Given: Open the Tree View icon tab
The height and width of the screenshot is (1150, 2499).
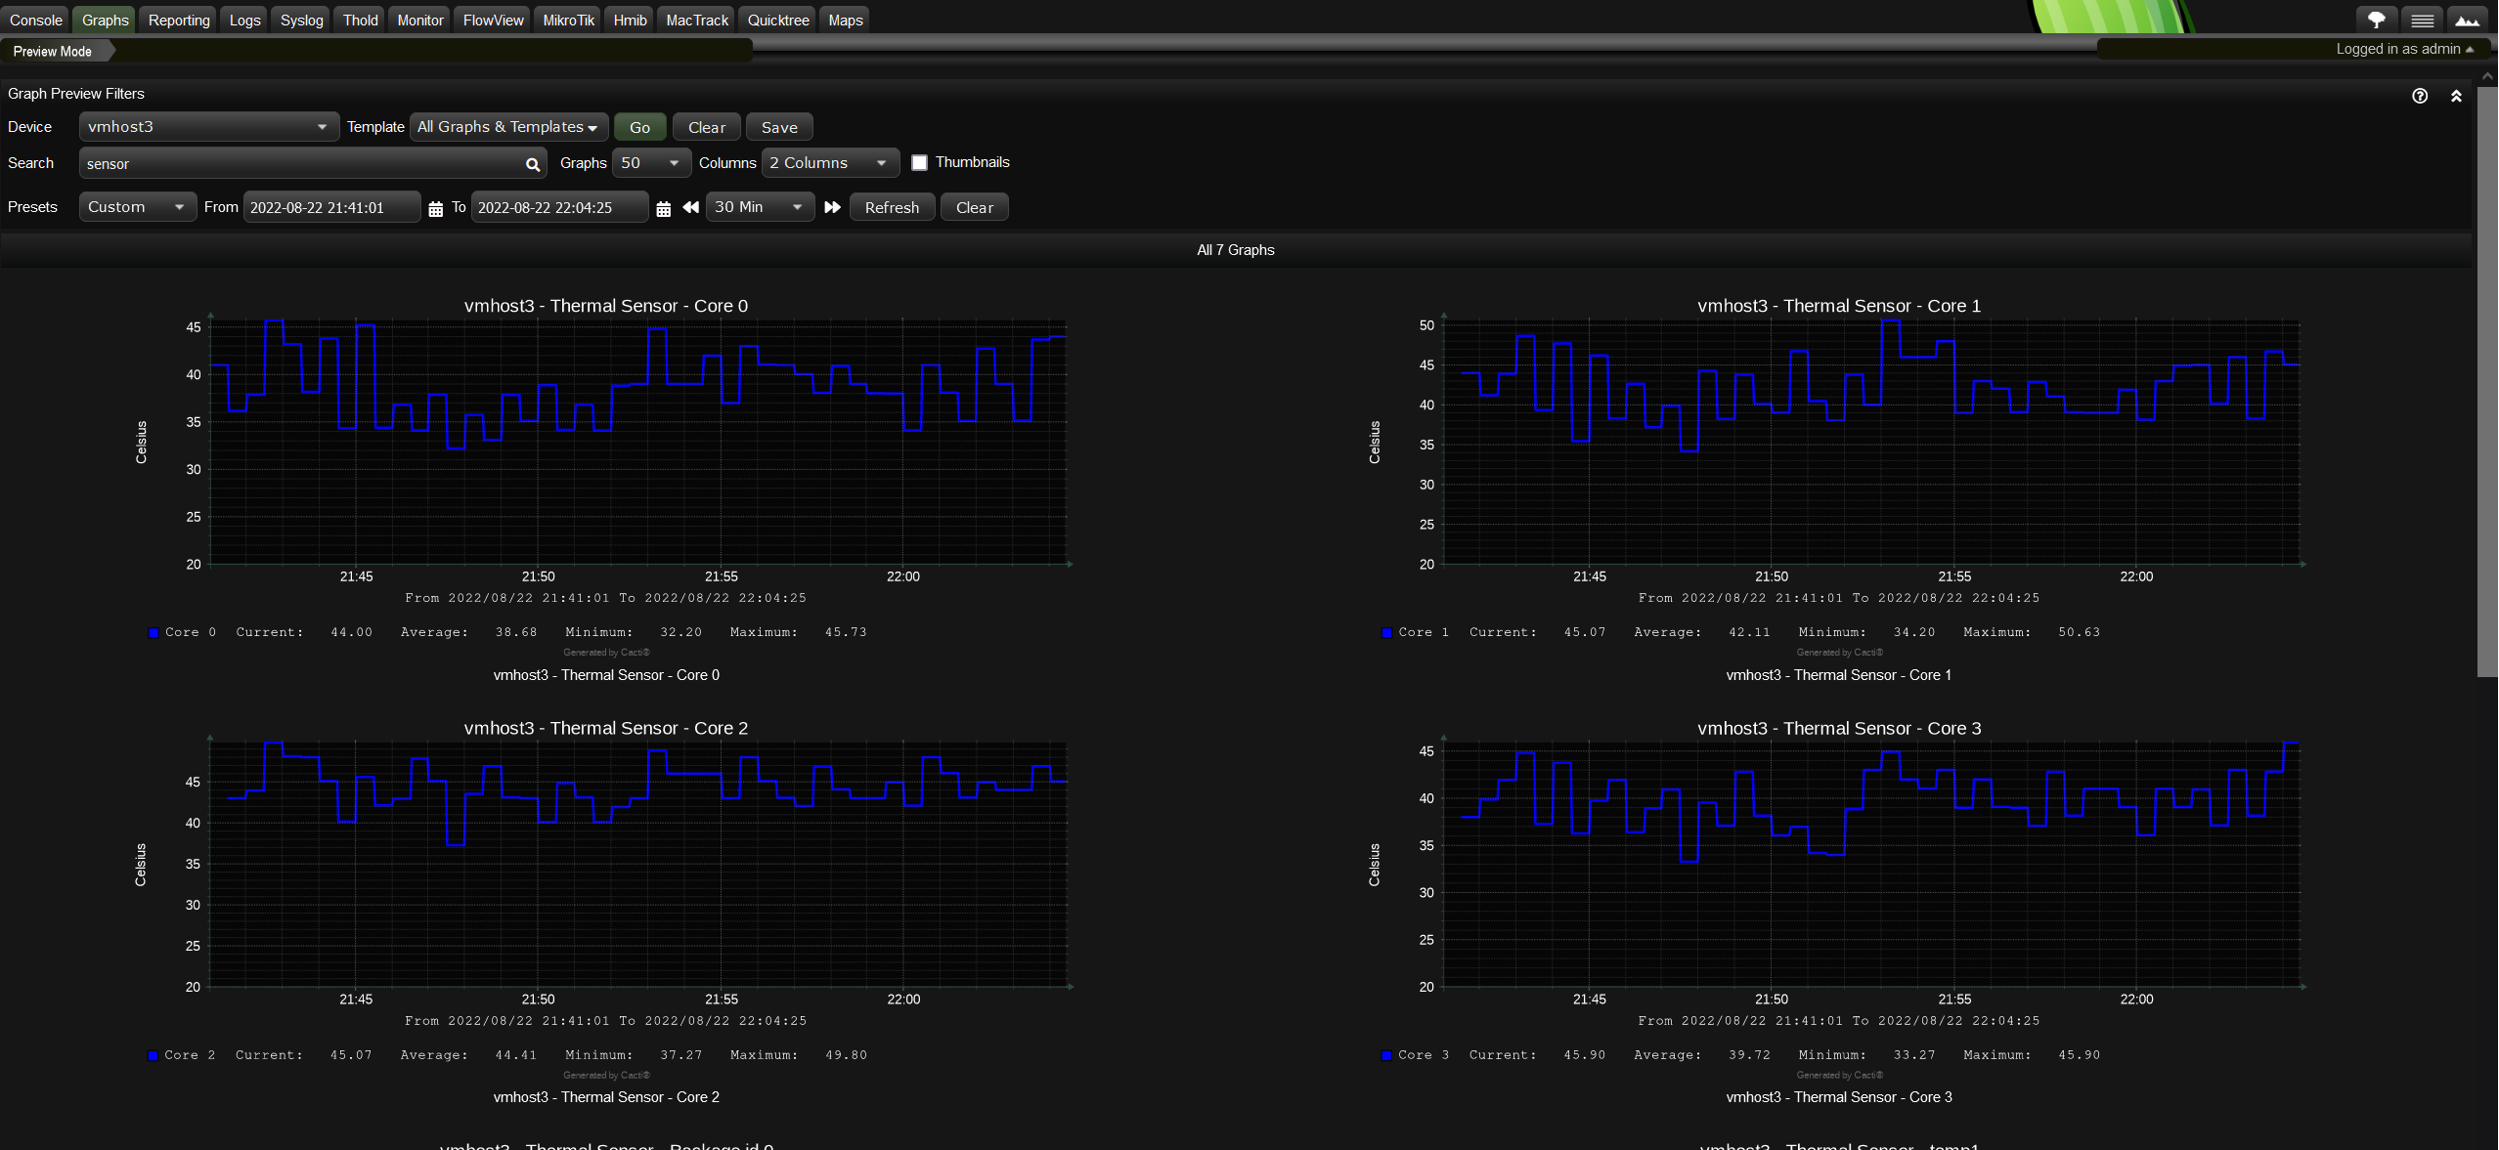Looking at the screenshot, I should tap(2376, 20).
